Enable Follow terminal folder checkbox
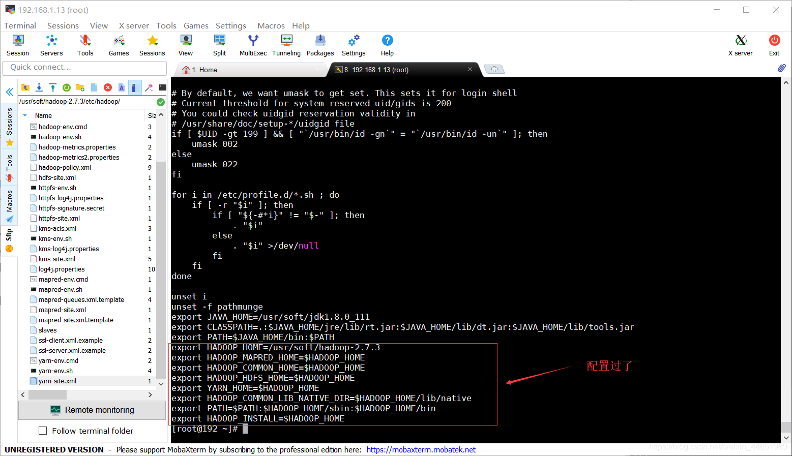 (x=43, y=431)
